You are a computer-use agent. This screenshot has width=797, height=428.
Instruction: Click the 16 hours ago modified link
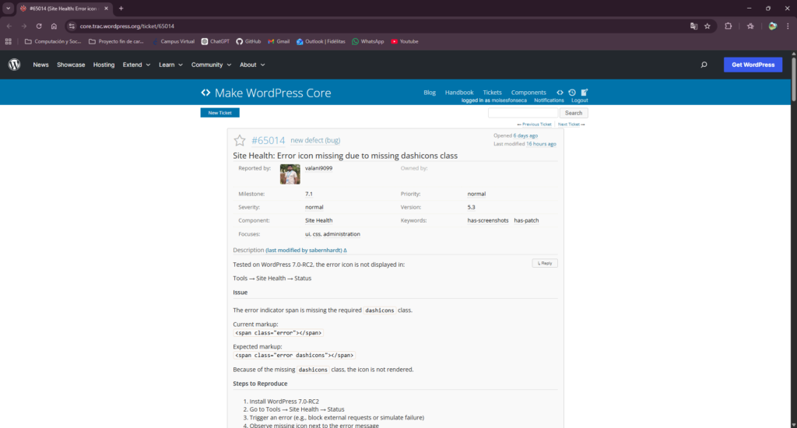pos(541,144)
